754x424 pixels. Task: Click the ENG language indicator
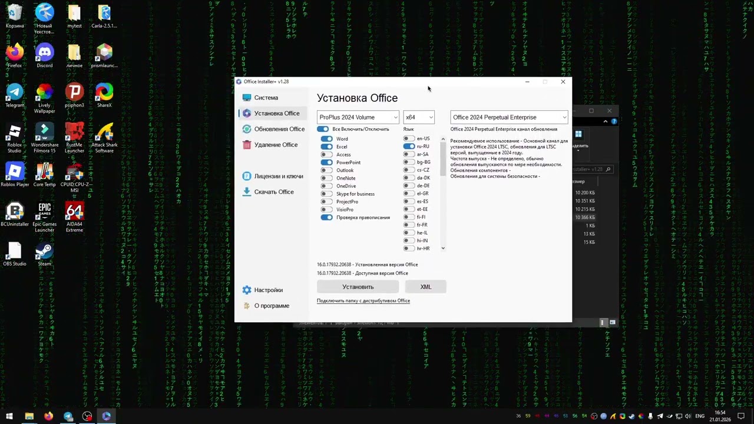700,416
